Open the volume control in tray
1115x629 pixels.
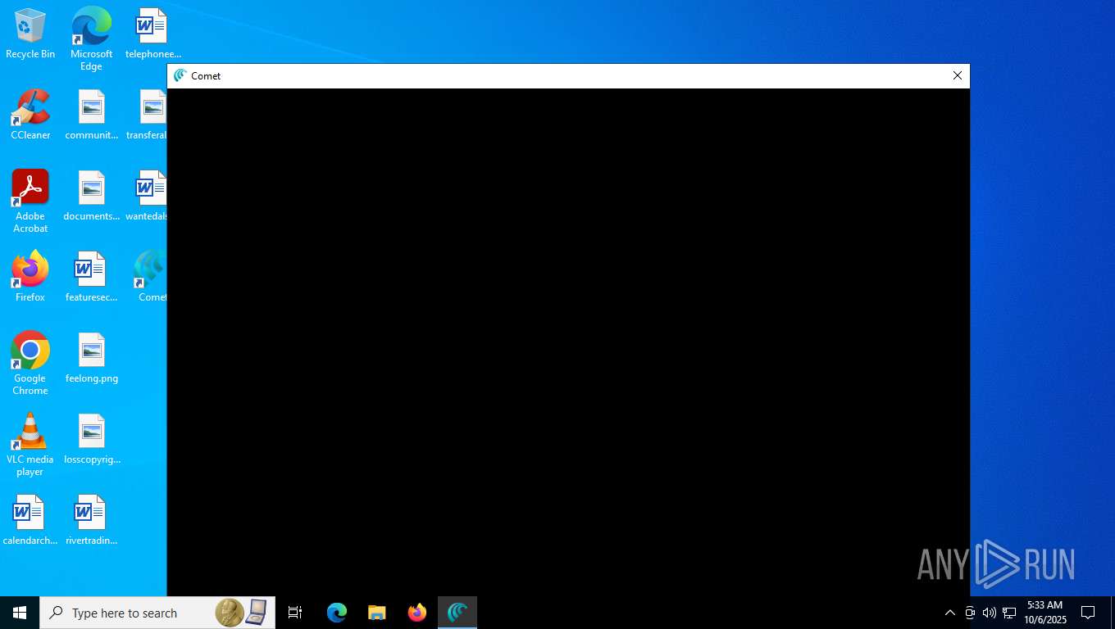[990, 613]
